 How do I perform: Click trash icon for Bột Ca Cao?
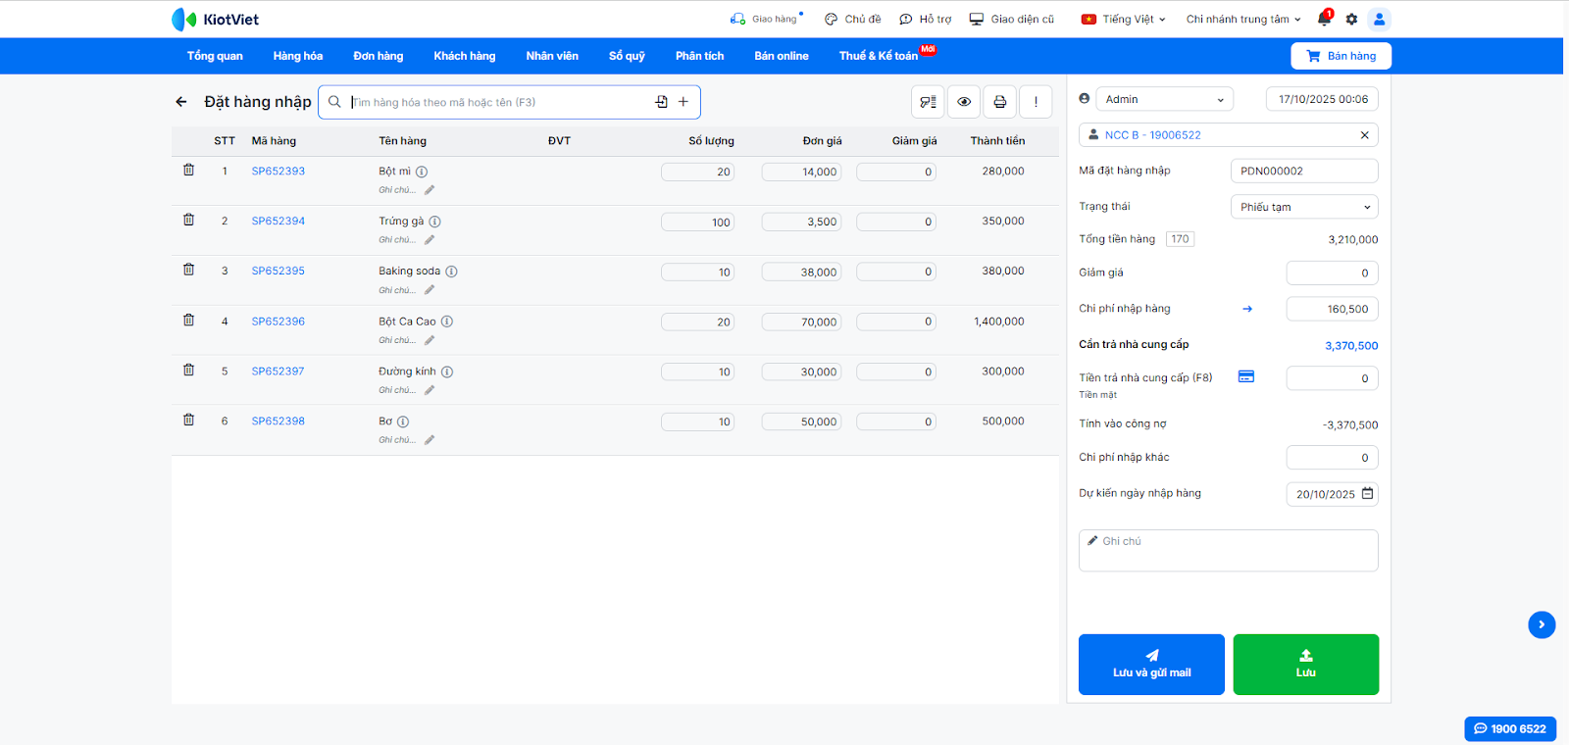click(x=188, y=320)
